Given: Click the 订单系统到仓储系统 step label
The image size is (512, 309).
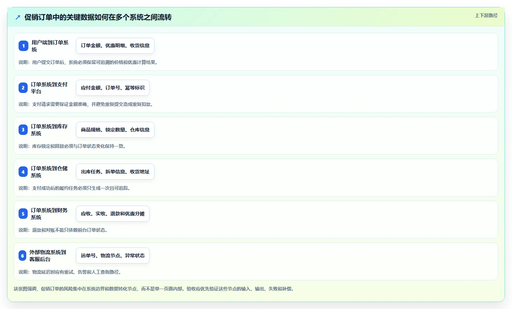Looking at the screenshot, I should tap(49, 172).
